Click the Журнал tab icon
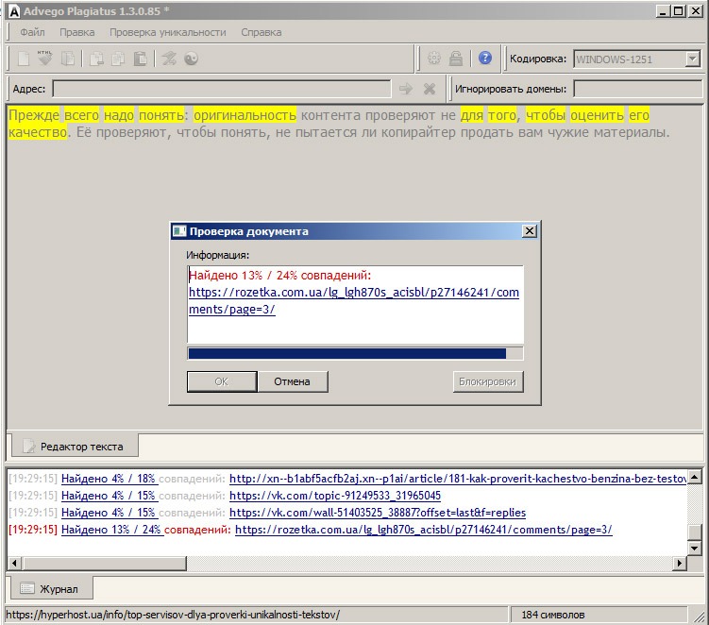 point(27,588)
